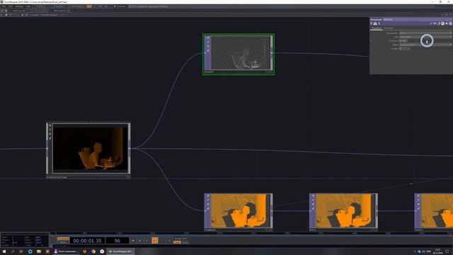Toggle lock flag on middle bottom node
This screenshot has height=255, width=453.
coord(313,208)
